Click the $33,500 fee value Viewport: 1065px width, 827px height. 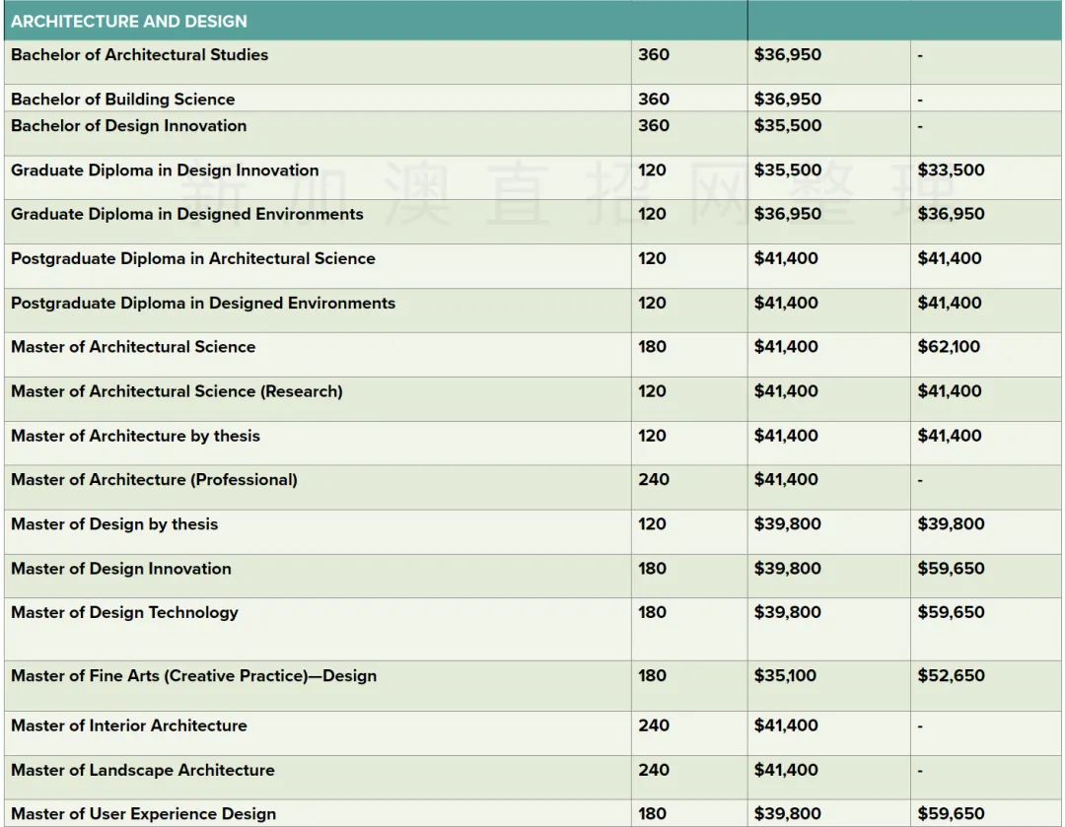(951, 171)
